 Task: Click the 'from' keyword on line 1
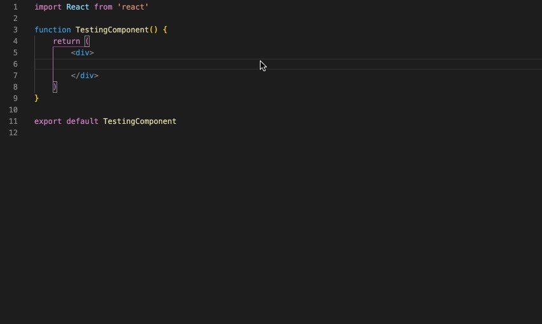(x=103, y=7)
